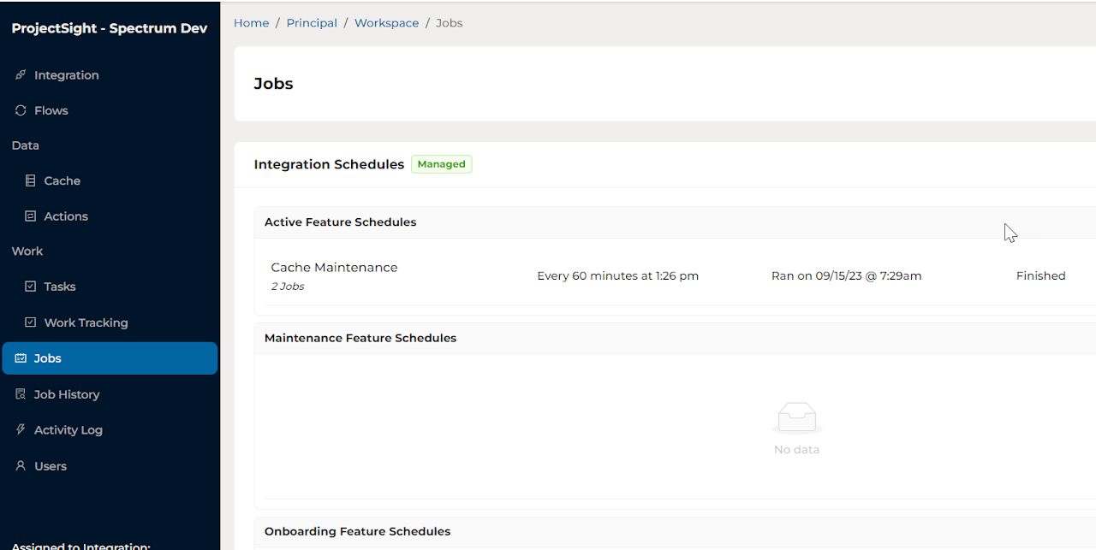
Task: Click the Actions icon in sidebar
Action: 30,216
